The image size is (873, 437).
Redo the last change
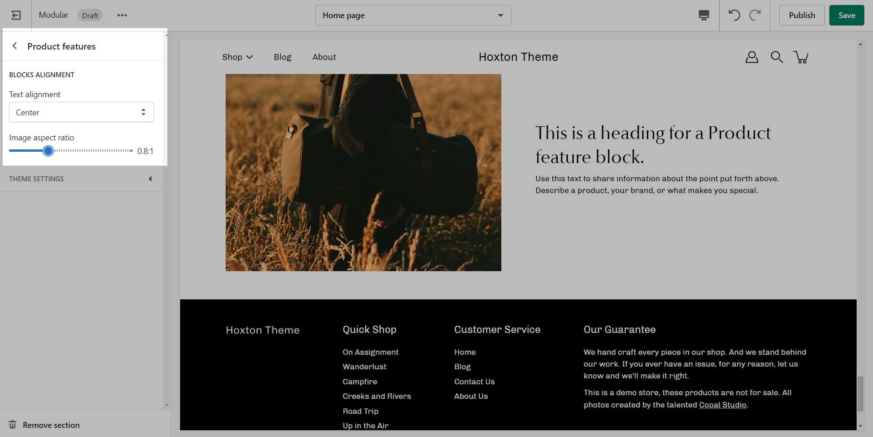(x=755, y=15)
